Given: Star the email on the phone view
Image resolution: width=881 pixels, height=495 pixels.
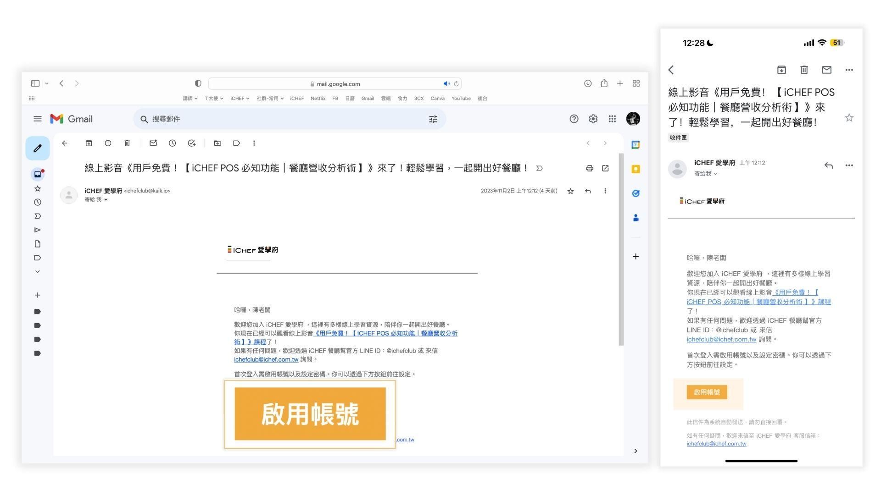Looking at the screenshot, I should pyautogui.click(x=849, y=118).
